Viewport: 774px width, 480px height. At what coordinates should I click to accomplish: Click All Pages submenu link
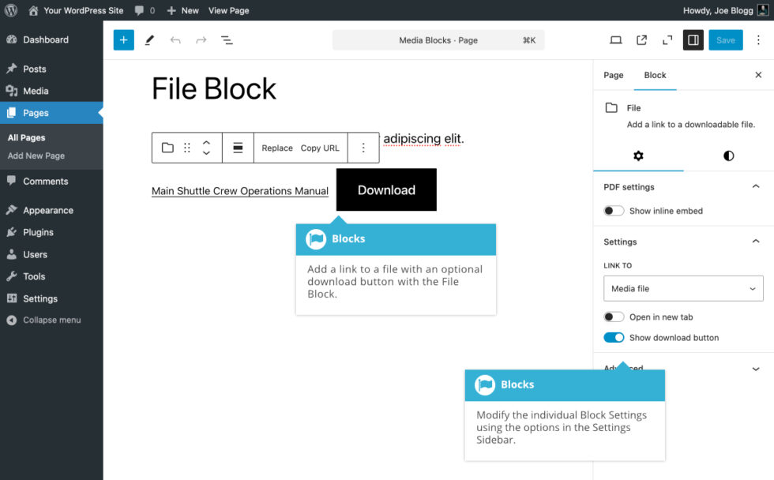click(x=26, y=137)
